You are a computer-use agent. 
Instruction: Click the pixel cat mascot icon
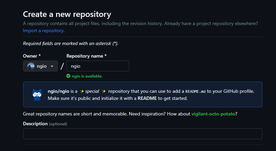37,95
